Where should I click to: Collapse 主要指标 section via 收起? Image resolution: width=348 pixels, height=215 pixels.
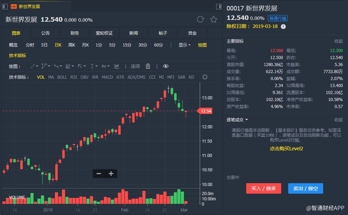click(339, 41)
